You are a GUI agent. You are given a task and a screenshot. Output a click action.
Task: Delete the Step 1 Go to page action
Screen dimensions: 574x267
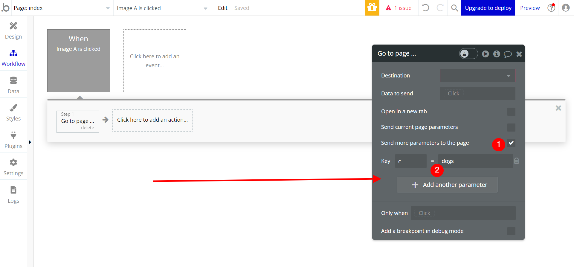[88, 128]
